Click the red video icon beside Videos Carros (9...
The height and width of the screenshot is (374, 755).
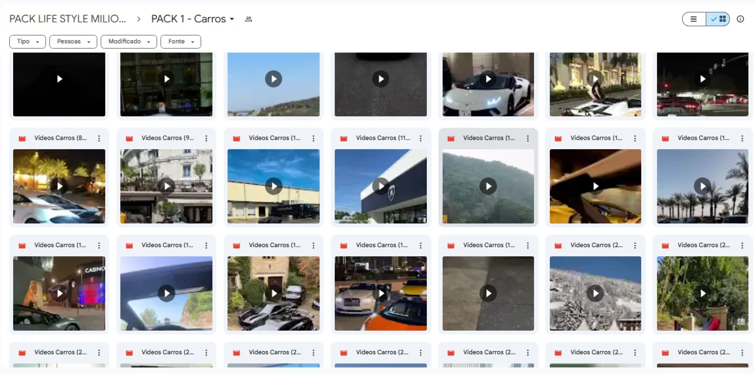click(129, 138)
